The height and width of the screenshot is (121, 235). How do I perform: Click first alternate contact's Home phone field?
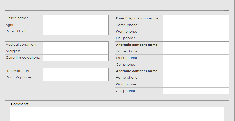(196, 51)
